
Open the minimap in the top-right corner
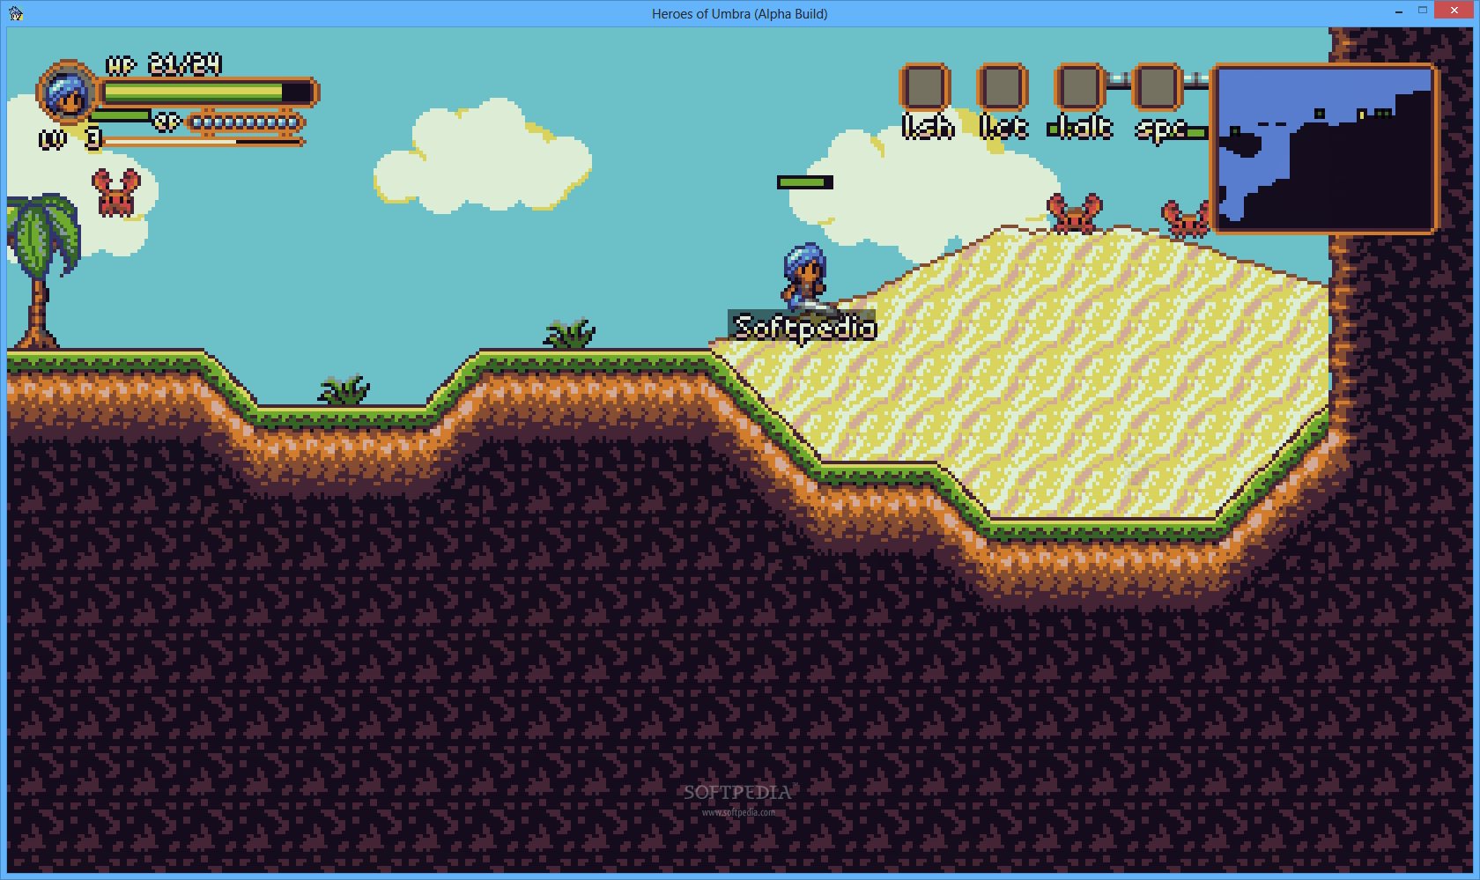pyautogui.click(x=1326, y=149)
